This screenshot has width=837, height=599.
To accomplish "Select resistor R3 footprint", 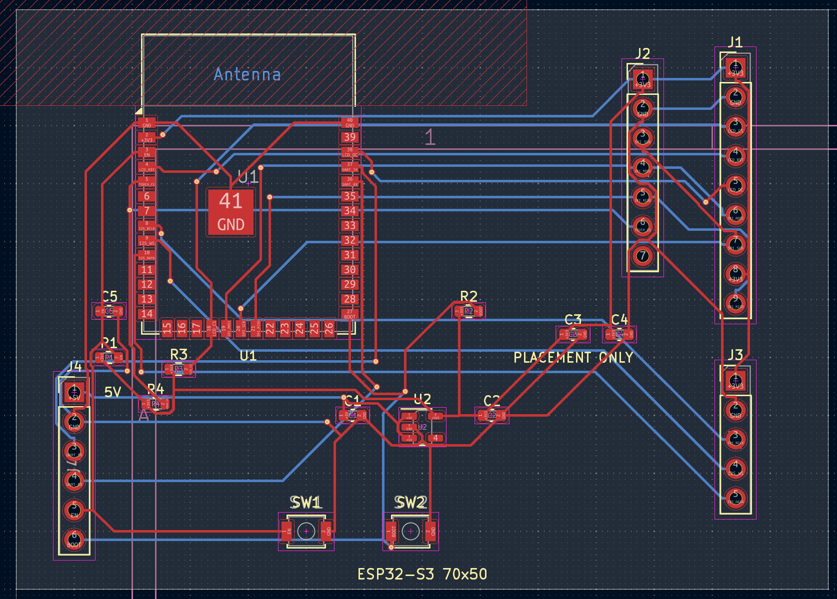I will [178, 369].
